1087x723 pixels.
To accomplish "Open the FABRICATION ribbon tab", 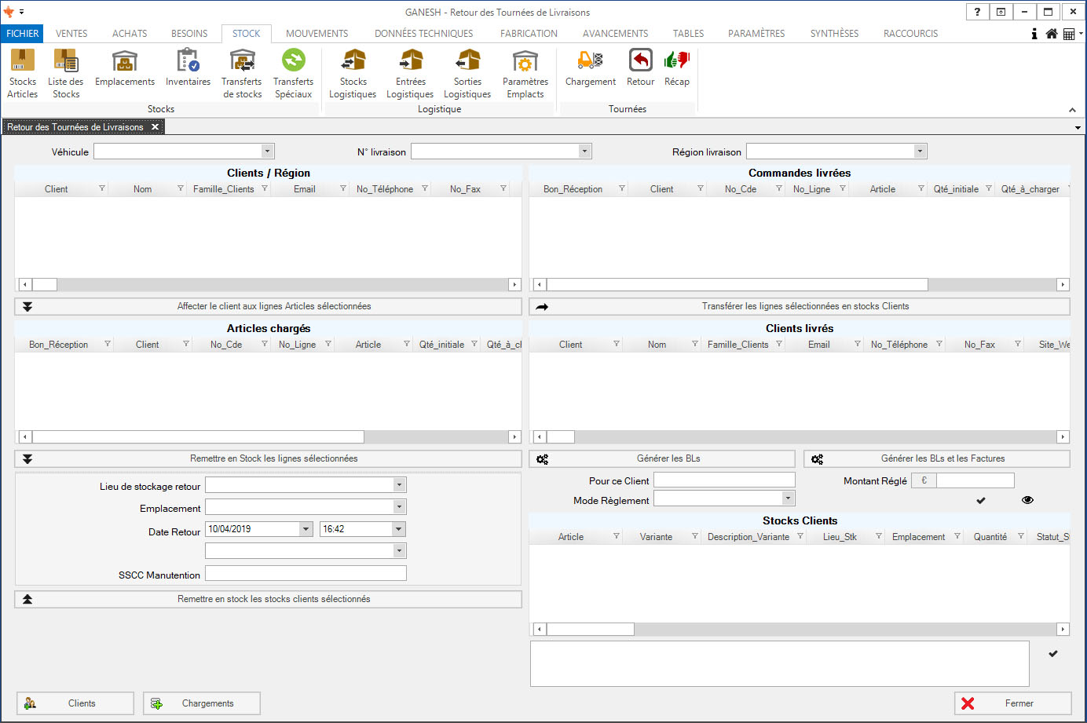I will pos(529,34).
